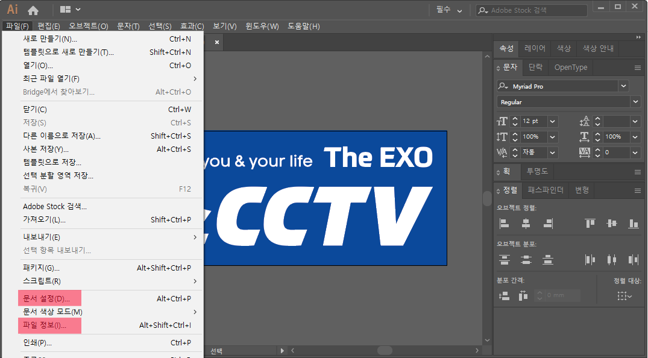Choose 다른 이름으로 저장(A)... menu item
The width and height of the screenshot is (648, 358).
point(103,136)
